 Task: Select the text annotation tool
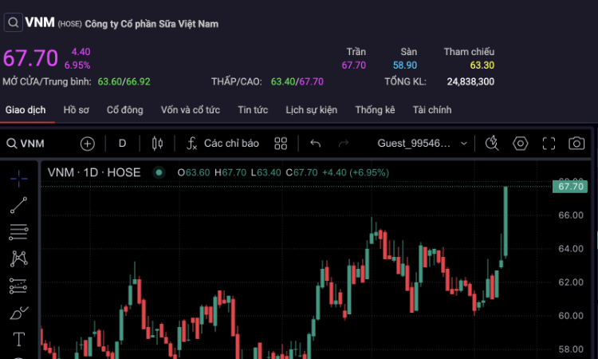click(x=18, y=339)
